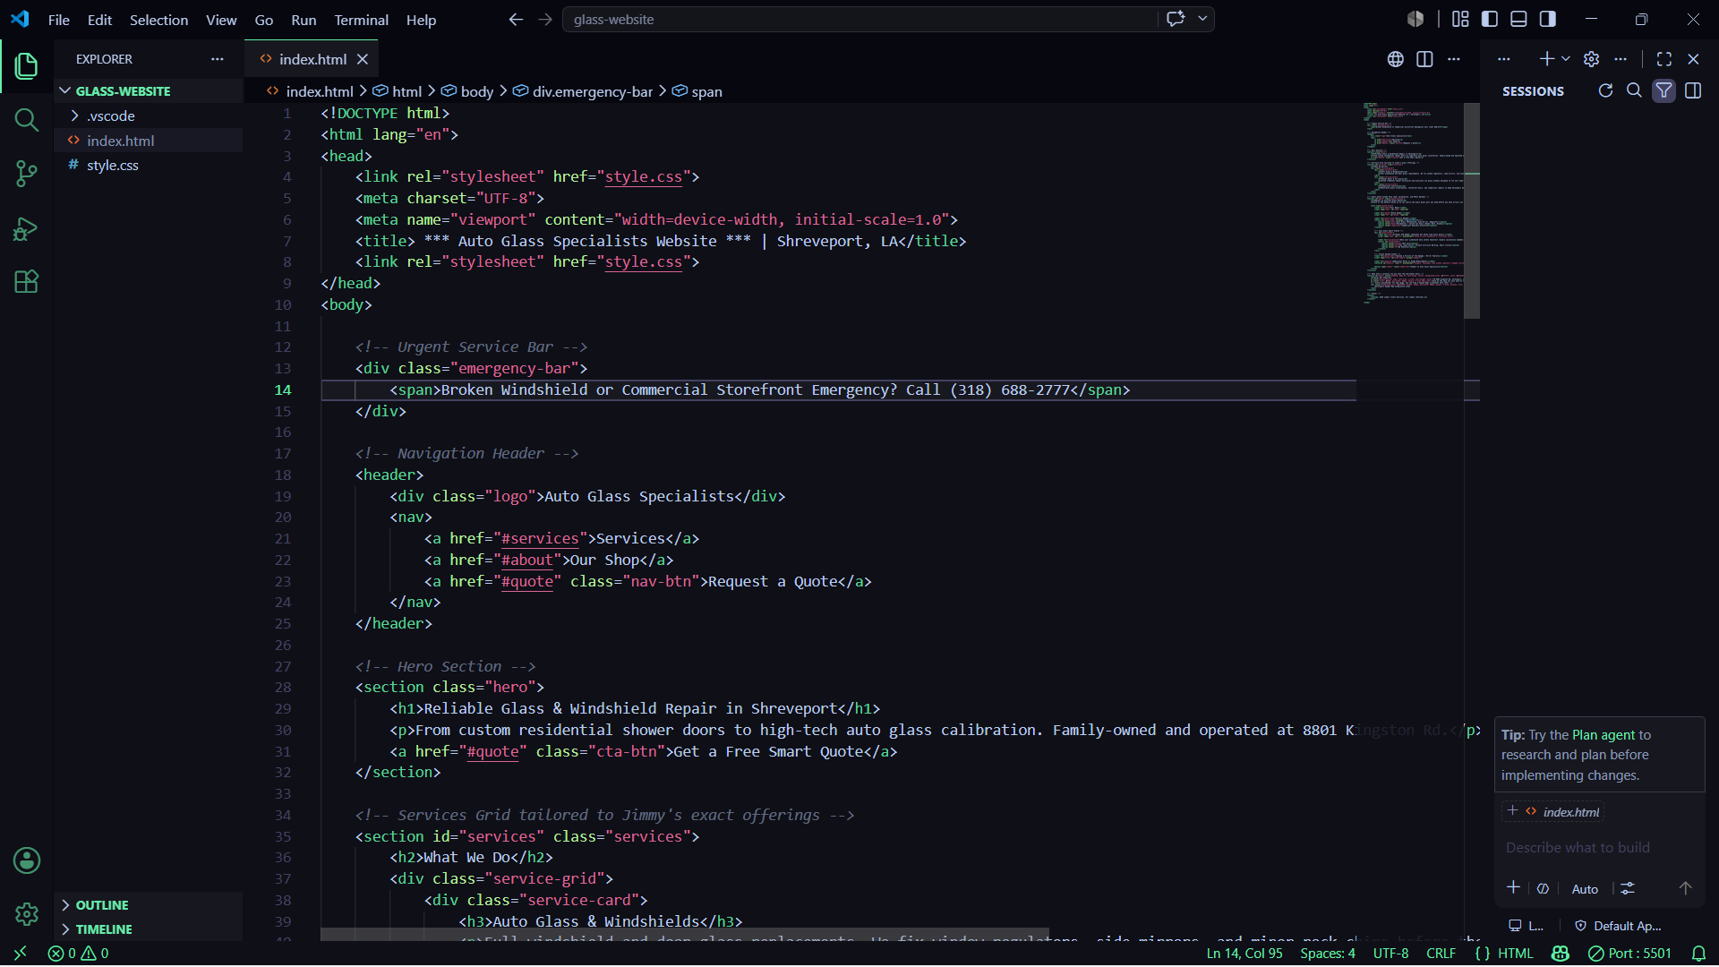Image resolution: width=1719 pixels, height=967 pixels.
Task: Go forward with navigation arrow
Action: coord(545,19)
